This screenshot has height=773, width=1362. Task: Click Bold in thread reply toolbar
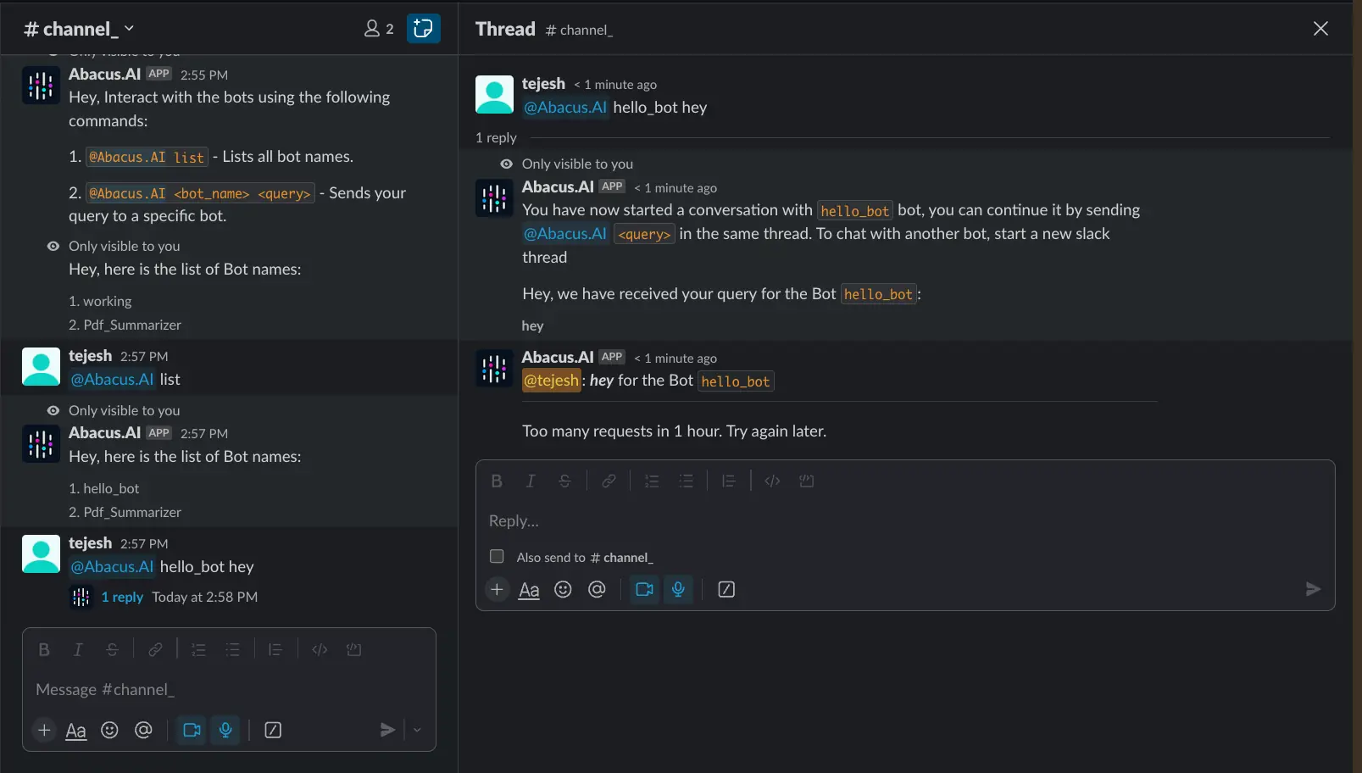click(x=497, y=481)
